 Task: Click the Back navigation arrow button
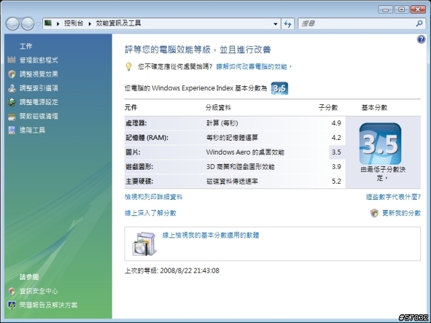12,24
